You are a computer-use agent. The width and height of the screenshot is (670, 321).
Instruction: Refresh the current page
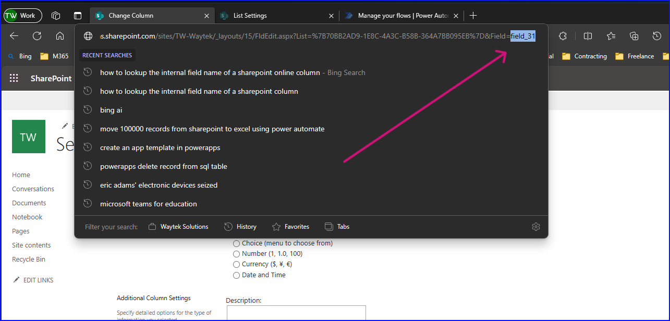click(37, 36)
